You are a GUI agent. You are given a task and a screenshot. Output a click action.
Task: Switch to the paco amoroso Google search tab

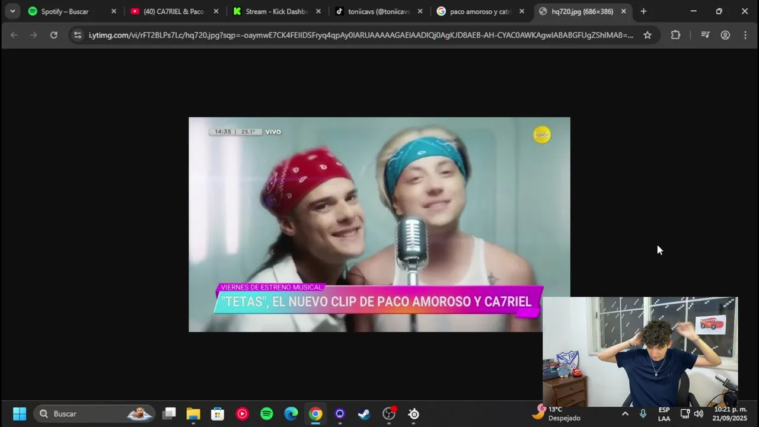coord(481,11)
